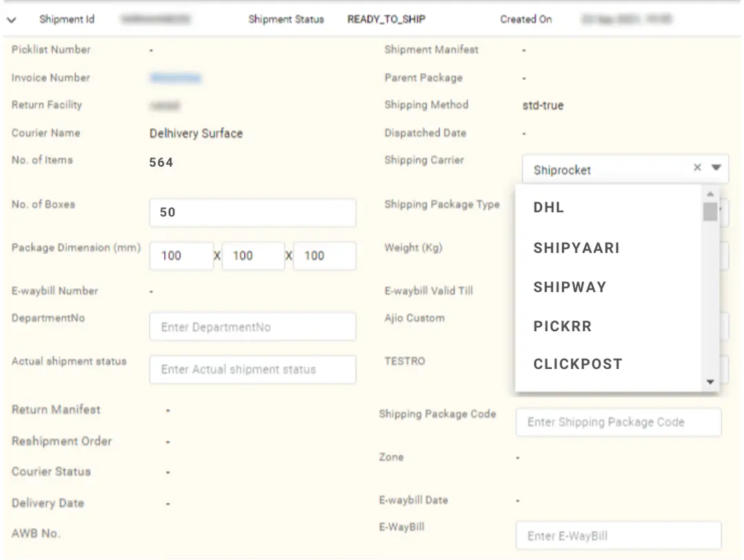
Task: Pick SHIPWAY from the dropdown
Action: [x=570, y=287]
